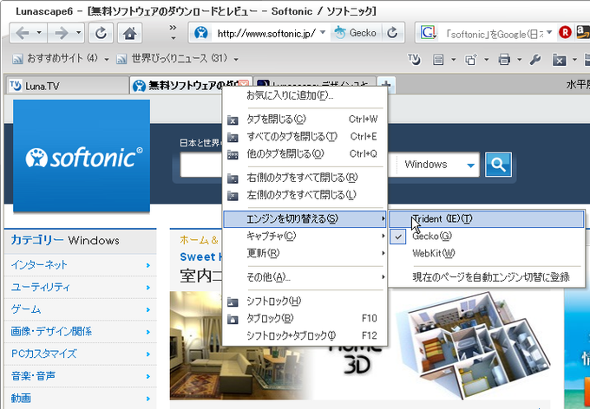The image size is (590, 409).
Task: Switch engine to WebKit
Action: pyautogui.click(x=487, y=253)
